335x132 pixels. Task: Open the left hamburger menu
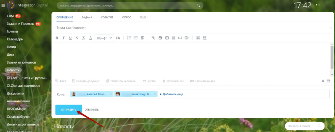pos(3,5)
